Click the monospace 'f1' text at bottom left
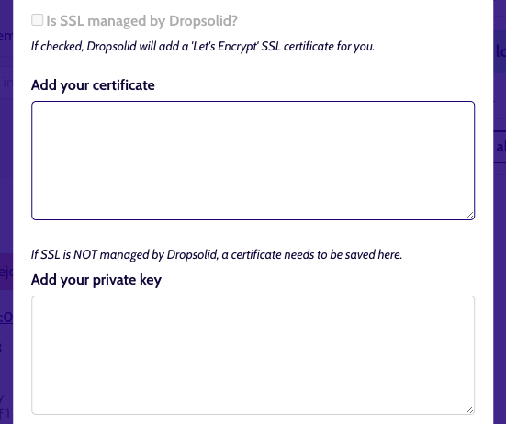 pyautogui.click(x=6, y=413)
